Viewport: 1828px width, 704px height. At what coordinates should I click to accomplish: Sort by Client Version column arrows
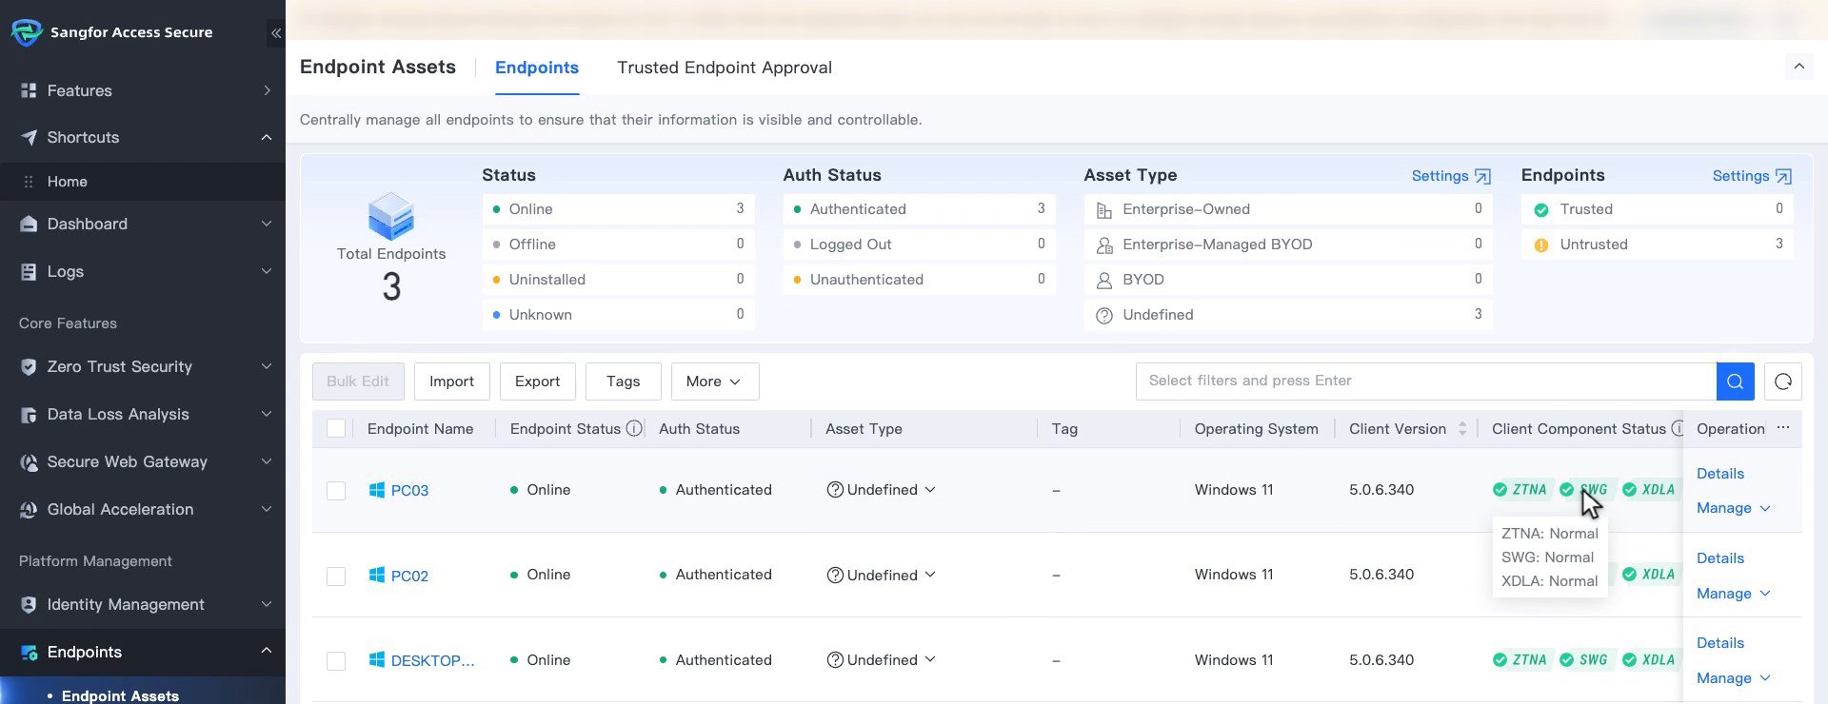pyautogui.click(x=1462, y=429)
